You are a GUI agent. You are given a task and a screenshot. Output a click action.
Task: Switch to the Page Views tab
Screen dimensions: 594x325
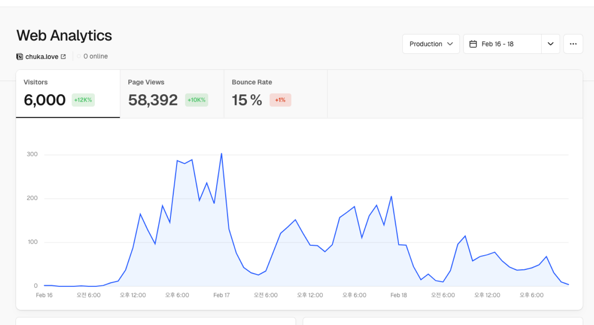point(172,94)
